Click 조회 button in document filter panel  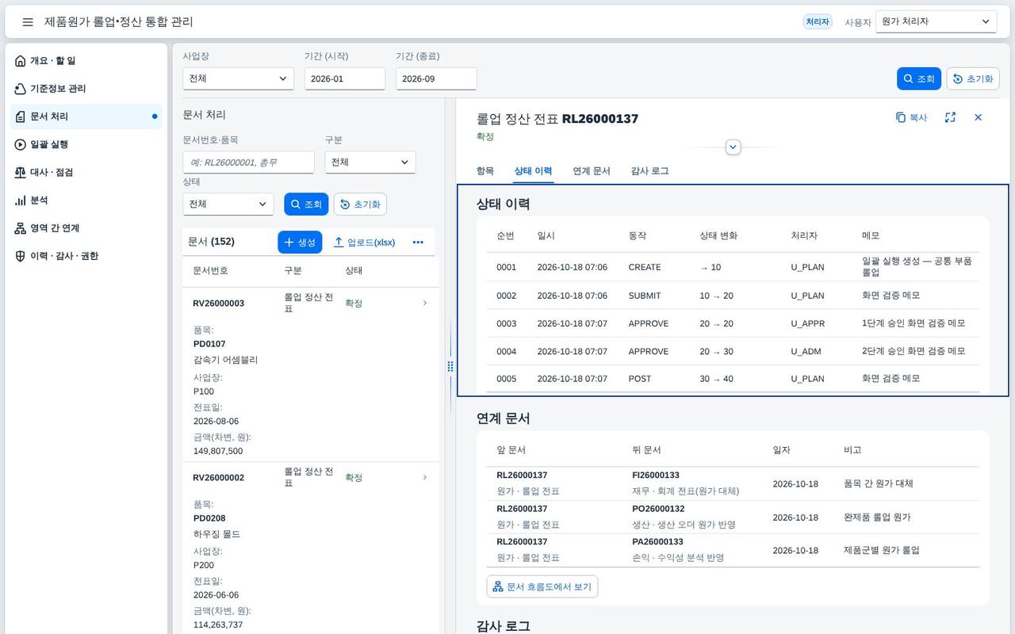306,204
